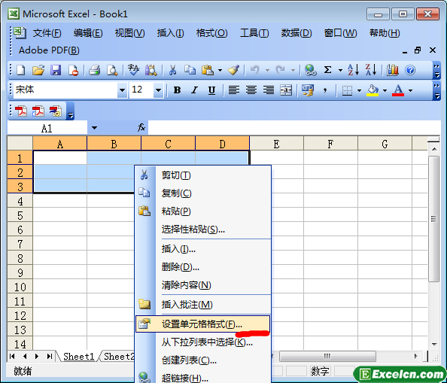This screenshot has height=383, width=447.
Task: Toggle Underline formatting
Action: pos(211,90)
